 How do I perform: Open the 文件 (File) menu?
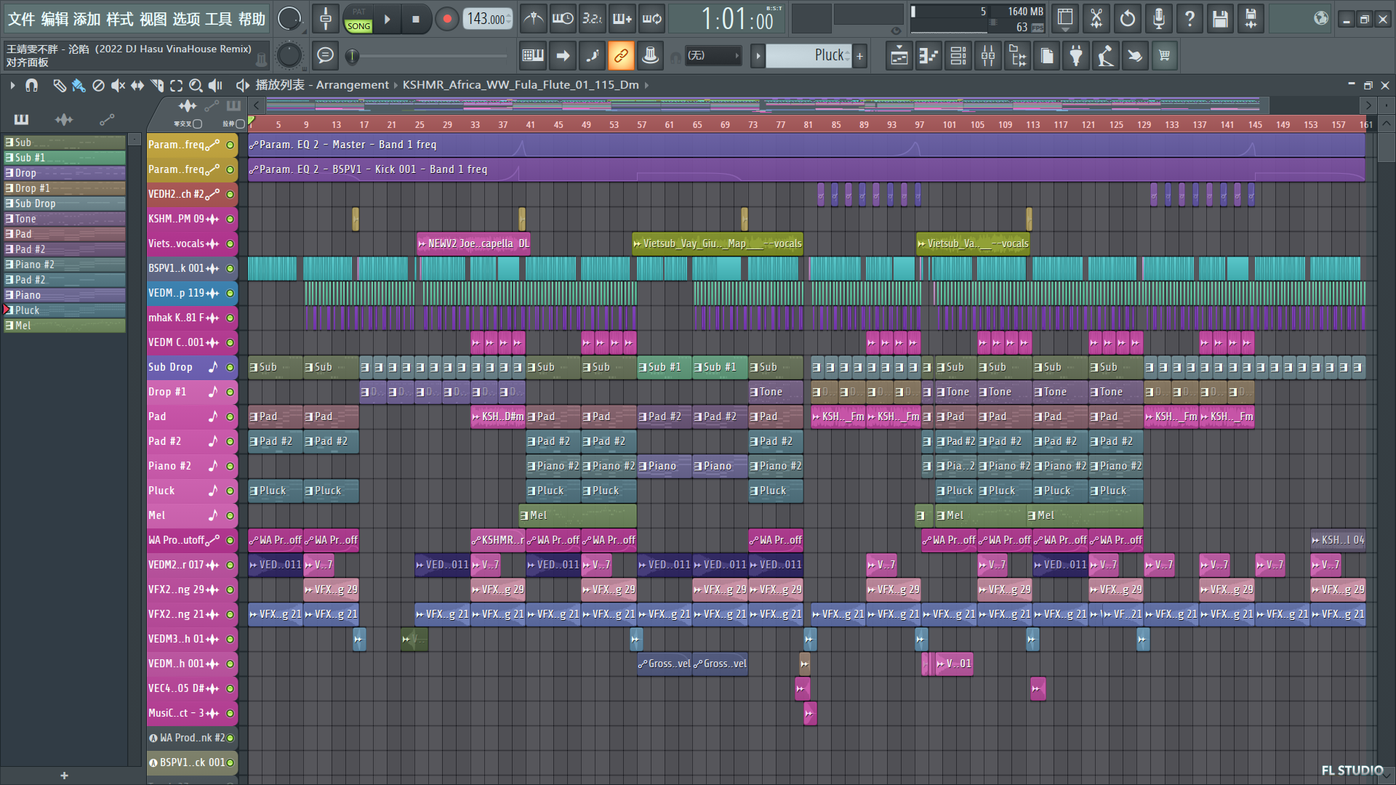point(20,19)
